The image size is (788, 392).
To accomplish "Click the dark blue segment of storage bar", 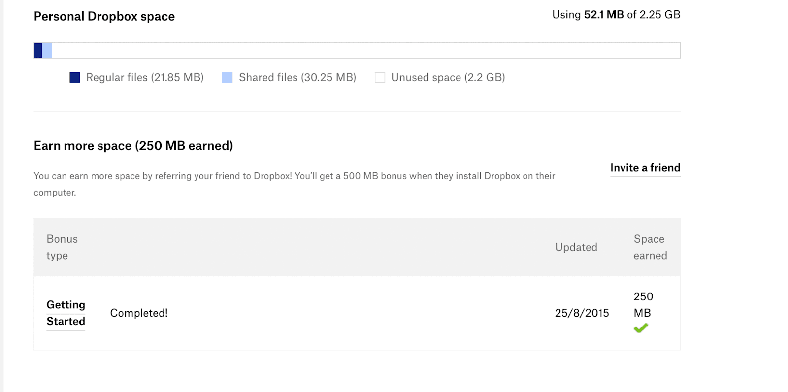I will [x=38, y=51].
